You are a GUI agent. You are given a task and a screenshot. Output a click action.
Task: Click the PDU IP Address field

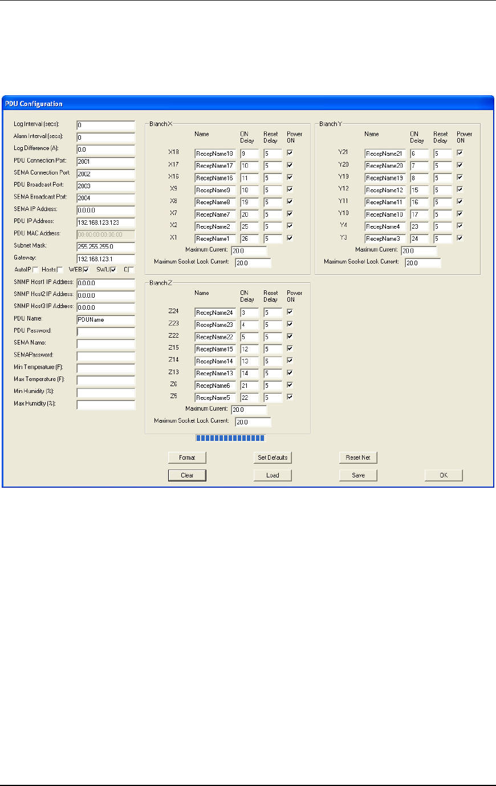105,222
